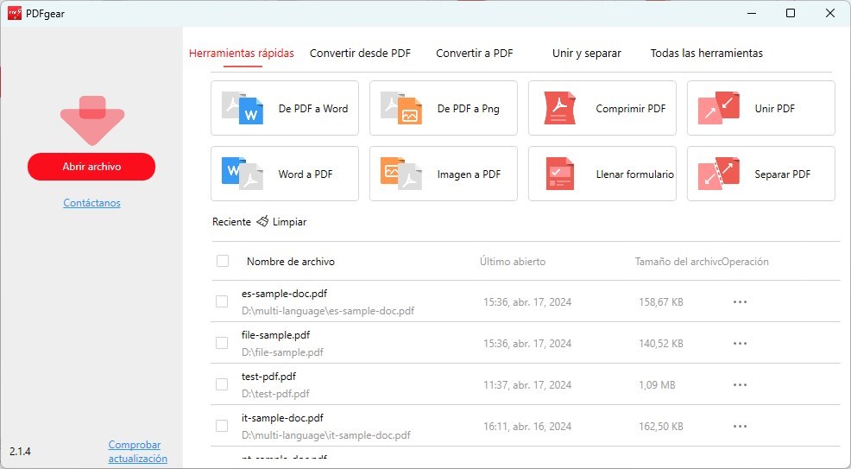Open the Contáctanos link
851x469 pixels.
91,203
